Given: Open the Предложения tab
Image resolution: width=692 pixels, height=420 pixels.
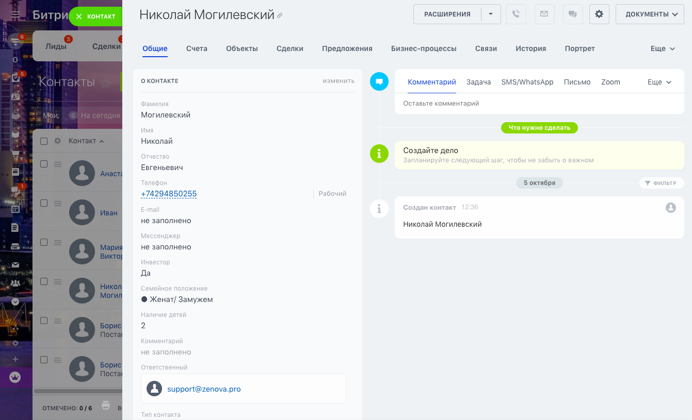Looking at the screenshot, I should [347, 48].
